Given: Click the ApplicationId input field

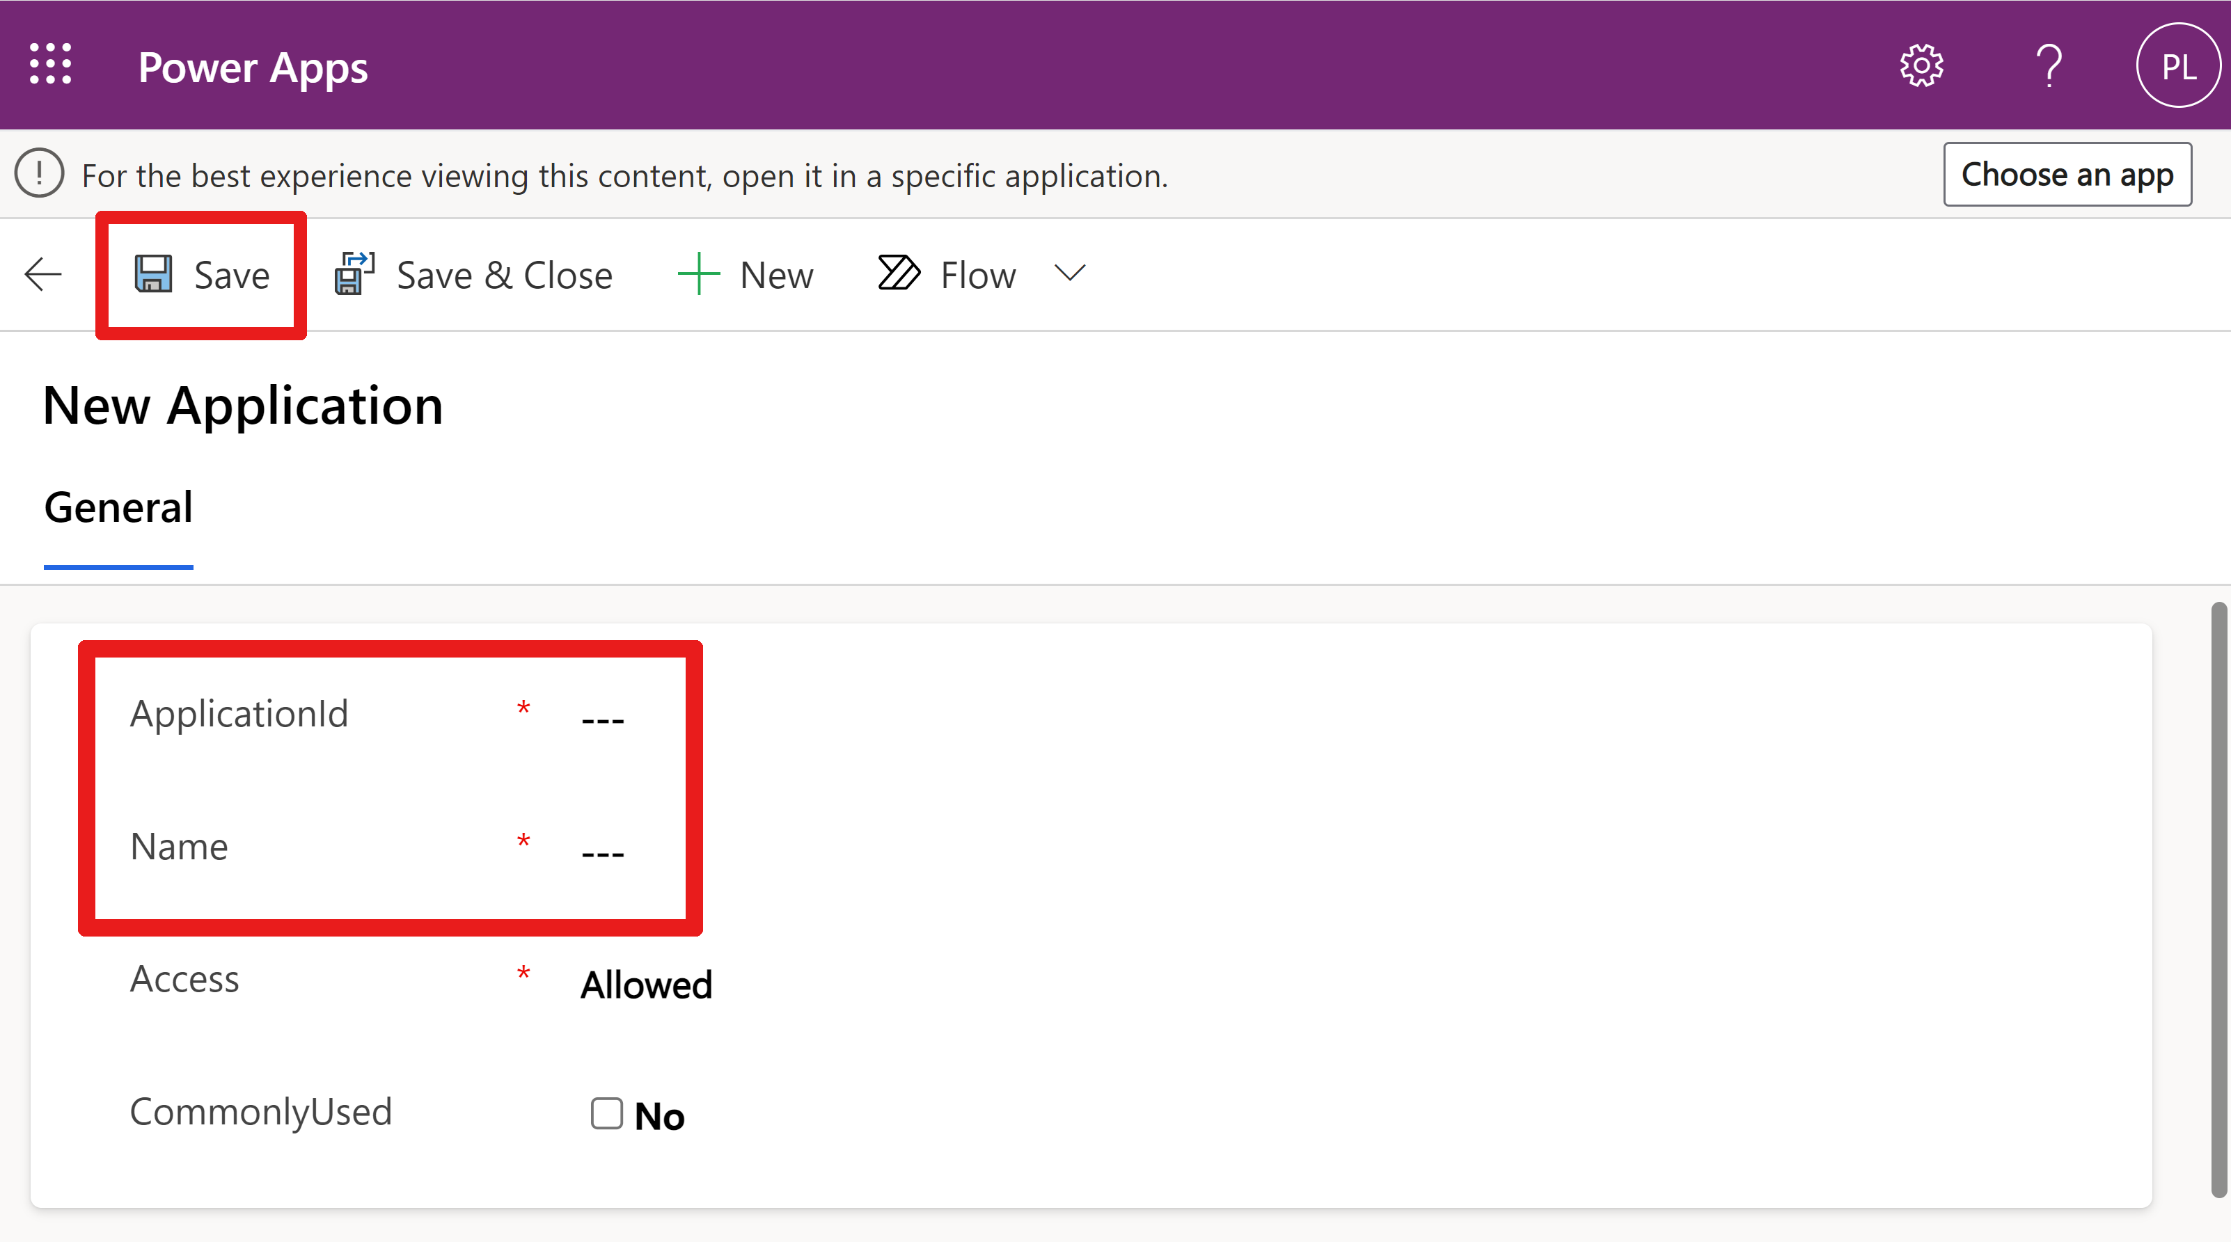Looking at the screenshot, I should (604, 711).
